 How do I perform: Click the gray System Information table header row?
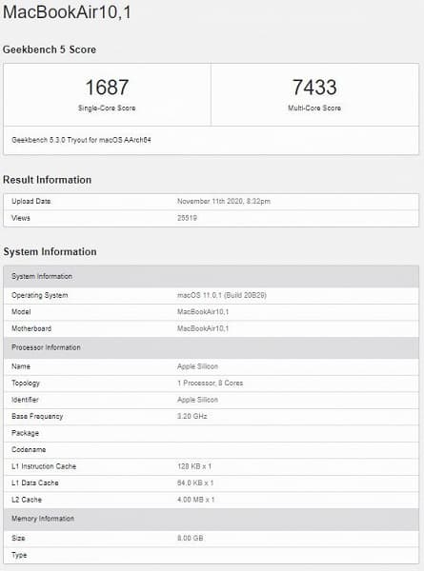[212, 276]
